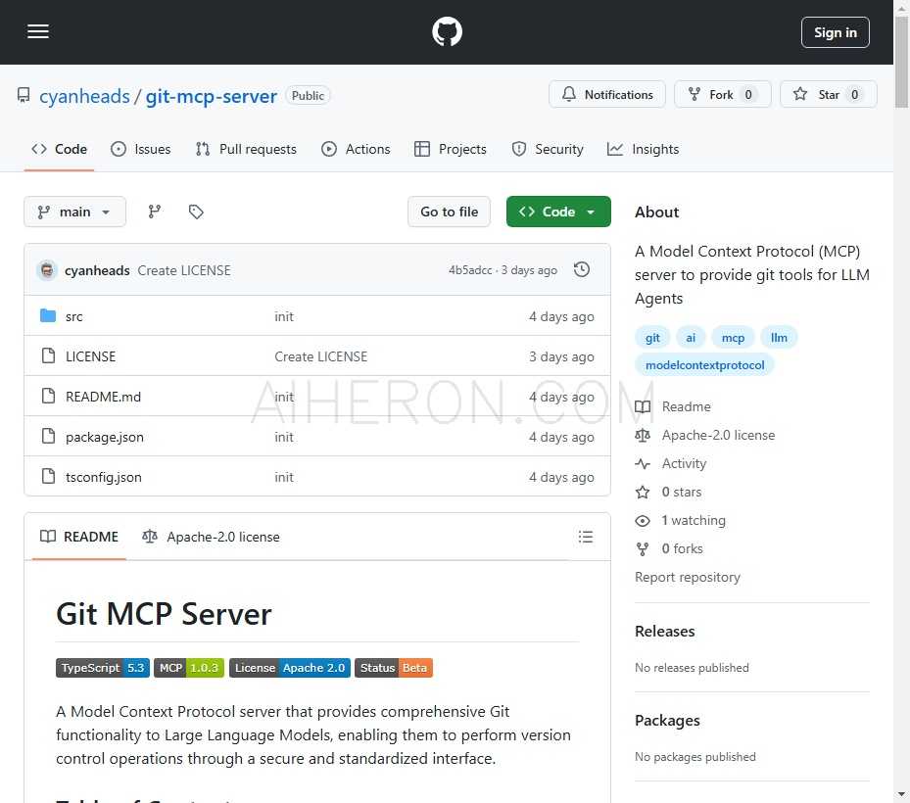Open the Packages heading link
The width and height of the screenshot is (910, 803).
[667, 721]
